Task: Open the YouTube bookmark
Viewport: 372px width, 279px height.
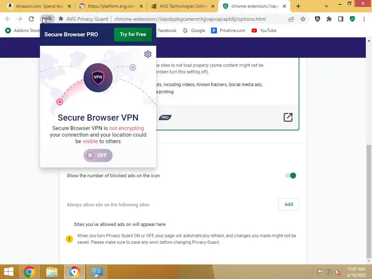Action: [x=264, y=31]
